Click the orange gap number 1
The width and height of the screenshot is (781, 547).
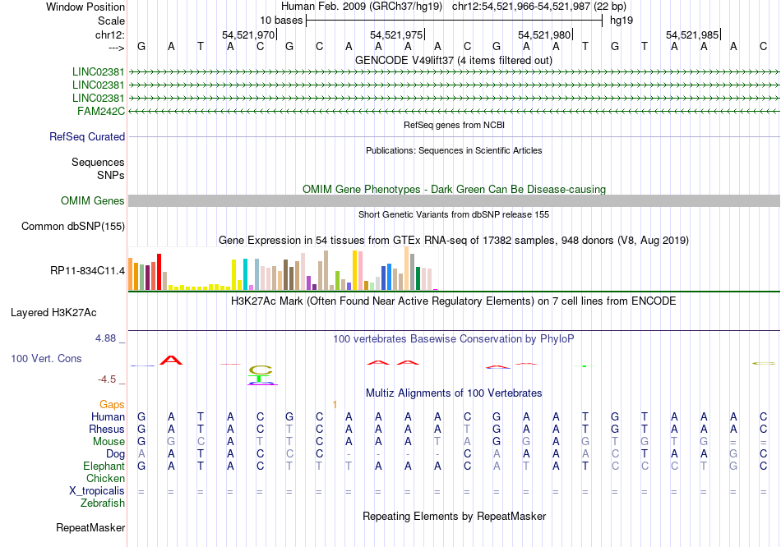click(x=335, y=405)
